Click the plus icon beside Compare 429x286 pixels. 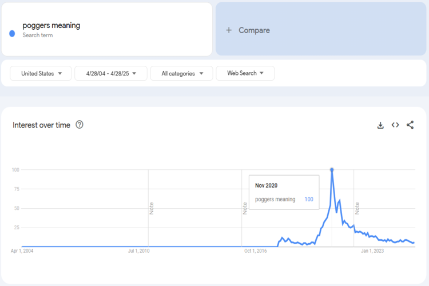click(229, 30)
